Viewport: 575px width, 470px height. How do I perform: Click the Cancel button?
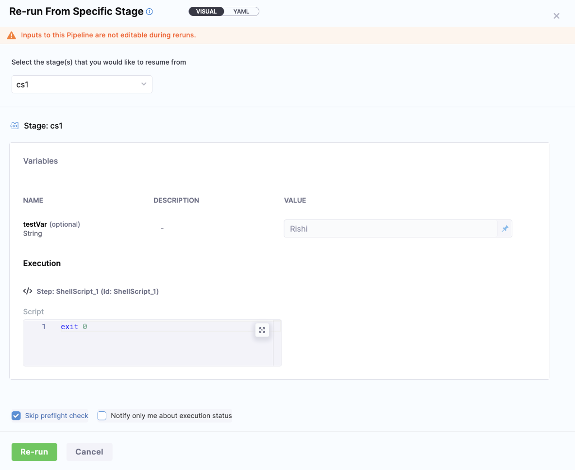(89, 452)
